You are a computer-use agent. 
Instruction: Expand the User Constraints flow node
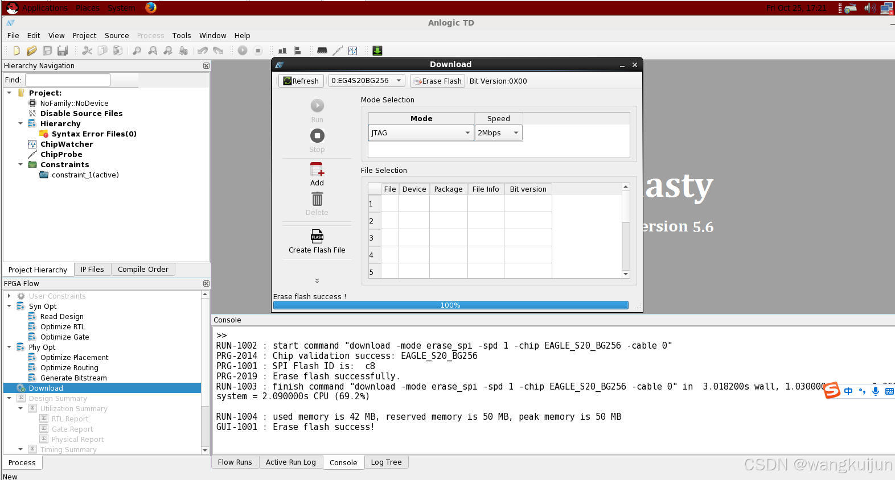click(x=9, y=296)
